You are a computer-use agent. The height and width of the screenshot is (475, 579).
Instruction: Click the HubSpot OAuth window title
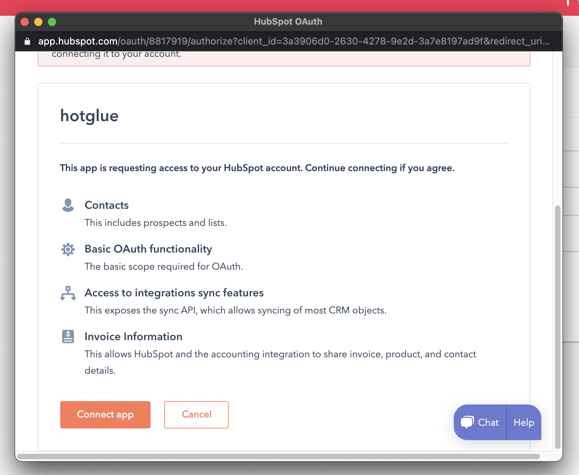point(288,22)
